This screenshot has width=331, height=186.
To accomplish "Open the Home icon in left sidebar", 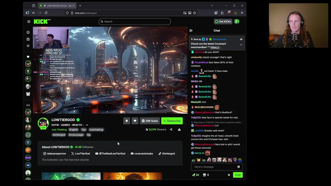I will (x=28, y=32).
